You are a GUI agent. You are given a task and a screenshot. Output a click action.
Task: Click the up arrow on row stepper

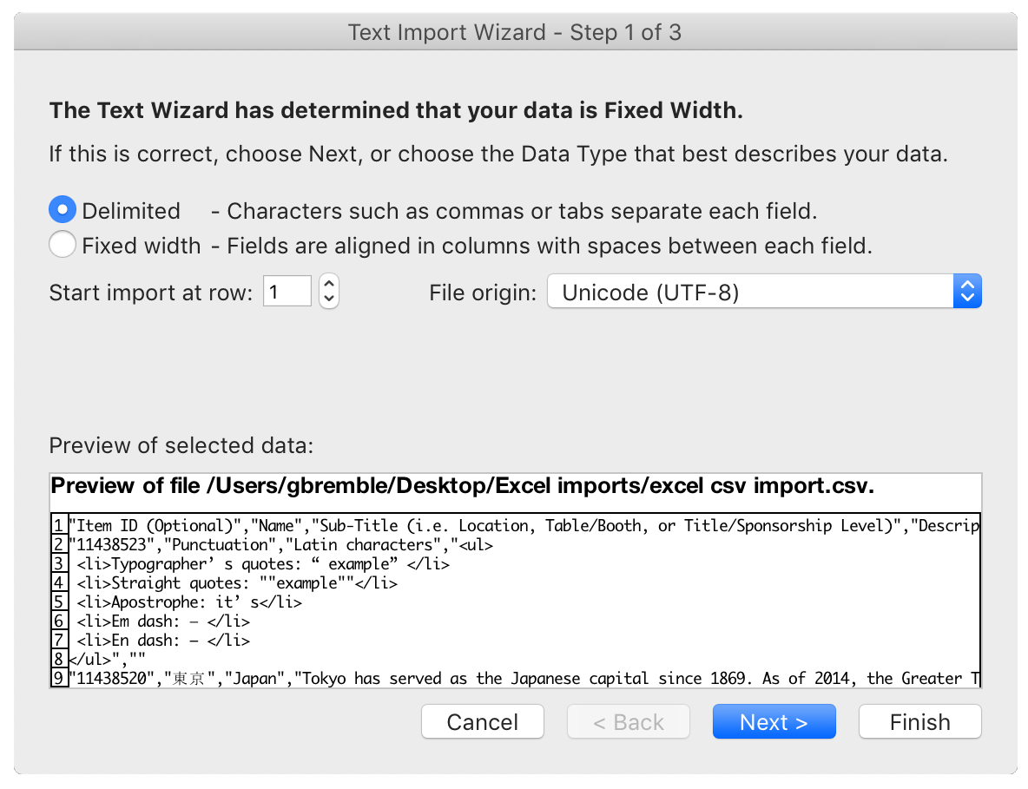[328, 284]
